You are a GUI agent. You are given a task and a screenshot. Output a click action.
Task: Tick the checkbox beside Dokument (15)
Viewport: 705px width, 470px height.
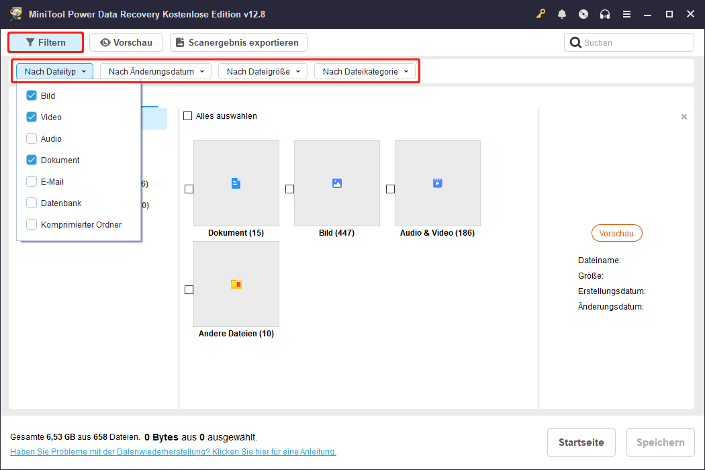coord(189,189)
